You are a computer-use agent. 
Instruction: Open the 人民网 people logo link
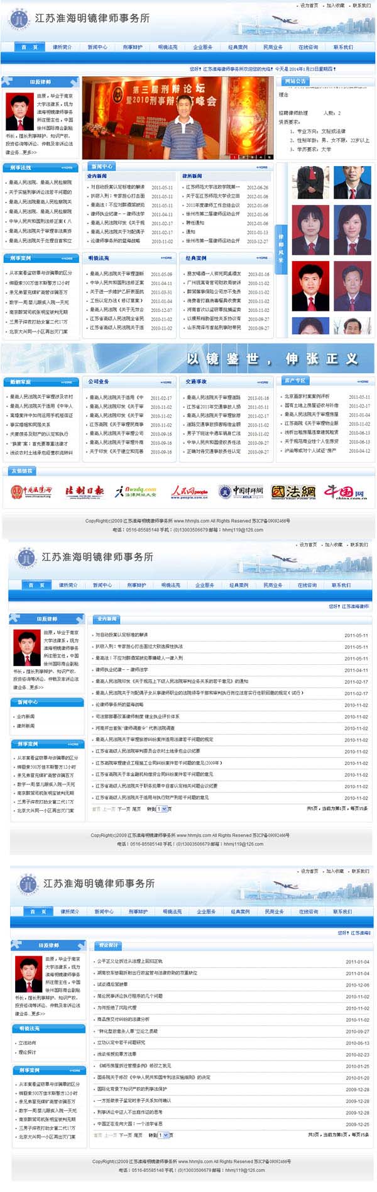pyautogui.click(x=189, y=491)
